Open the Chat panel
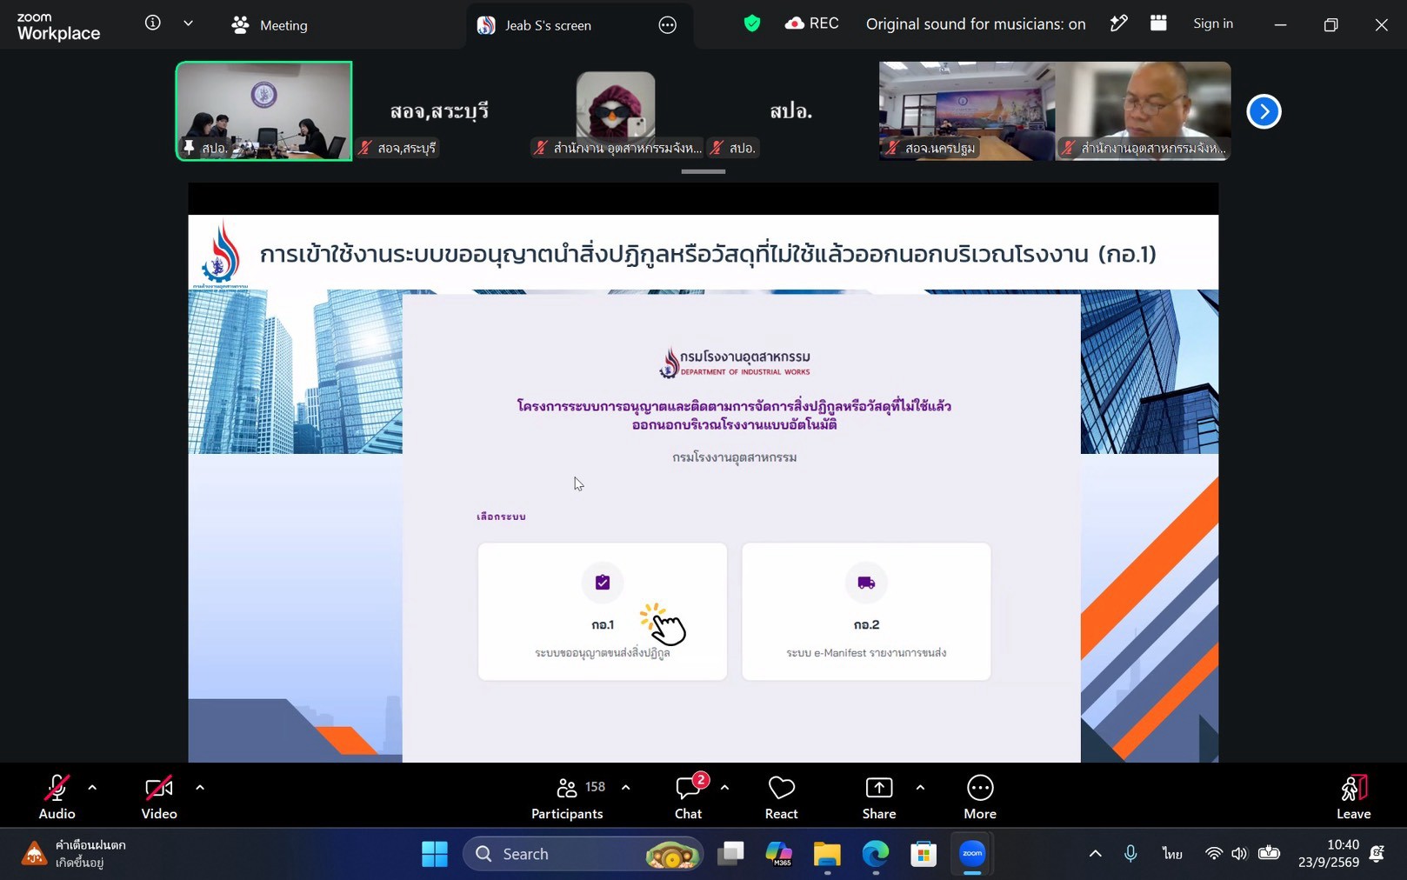Viewport: 1407px width, 880px height. pyautogui.click(x=689, y=797)
